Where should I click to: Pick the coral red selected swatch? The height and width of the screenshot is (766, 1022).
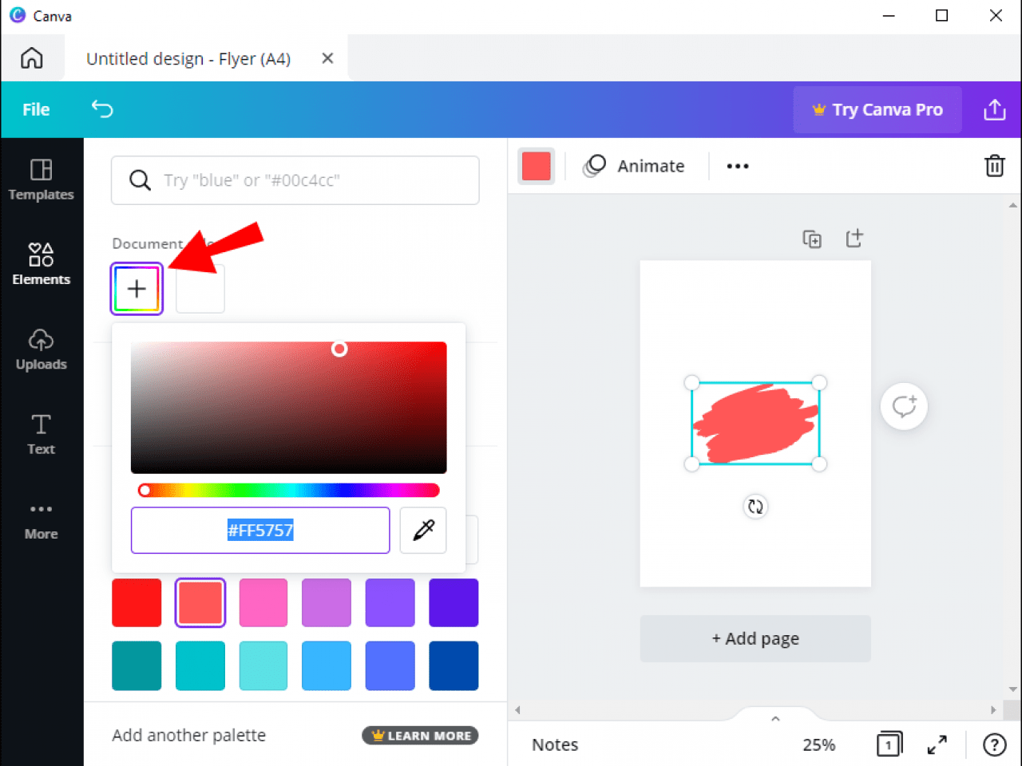click(200, 602)
